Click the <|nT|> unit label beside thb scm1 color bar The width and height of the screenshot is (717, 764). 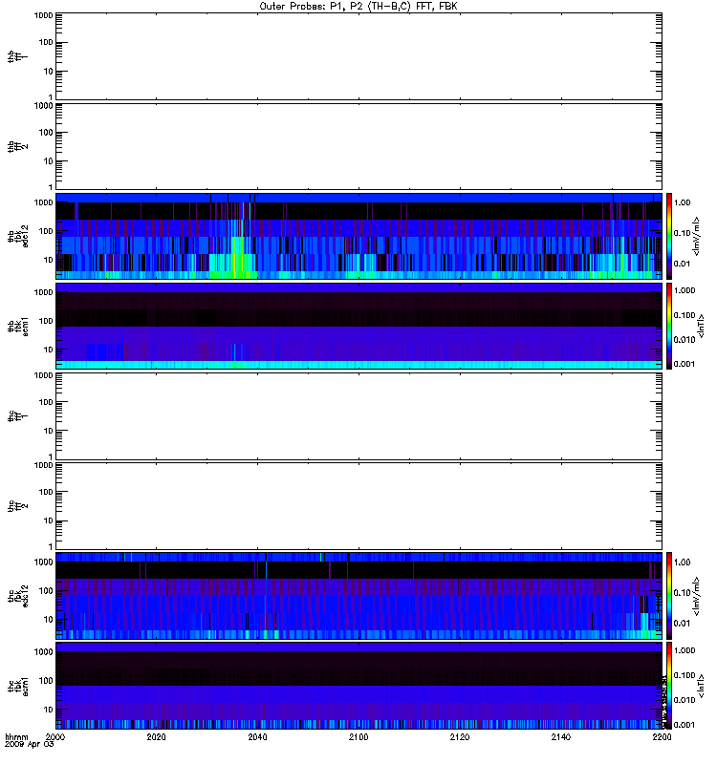(x=701, y=326)
